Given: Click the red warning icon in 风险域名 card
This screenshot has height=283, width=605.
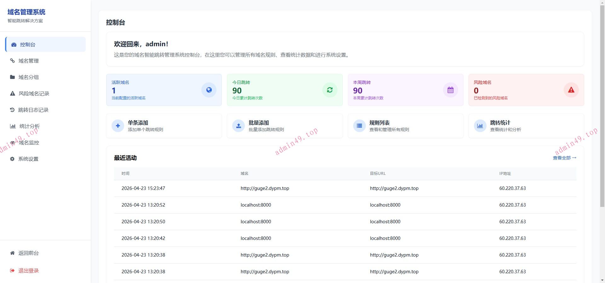Looking at the screenshot, I should [x=571, y=90].
